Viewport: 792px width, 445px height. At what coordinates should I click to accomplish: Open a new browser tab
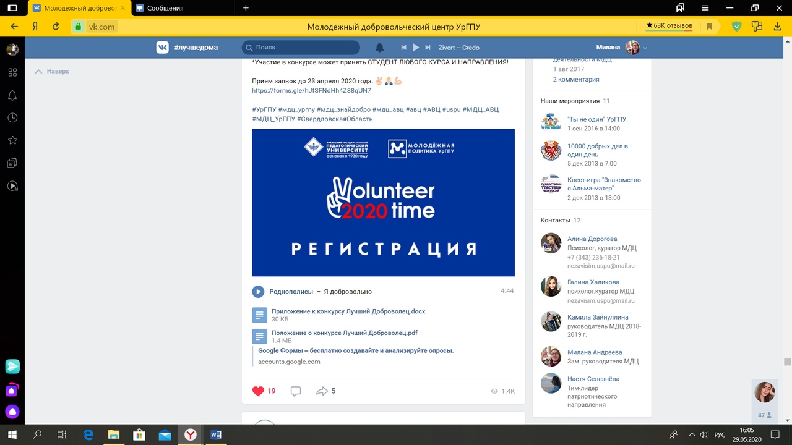tap(246, 8)
